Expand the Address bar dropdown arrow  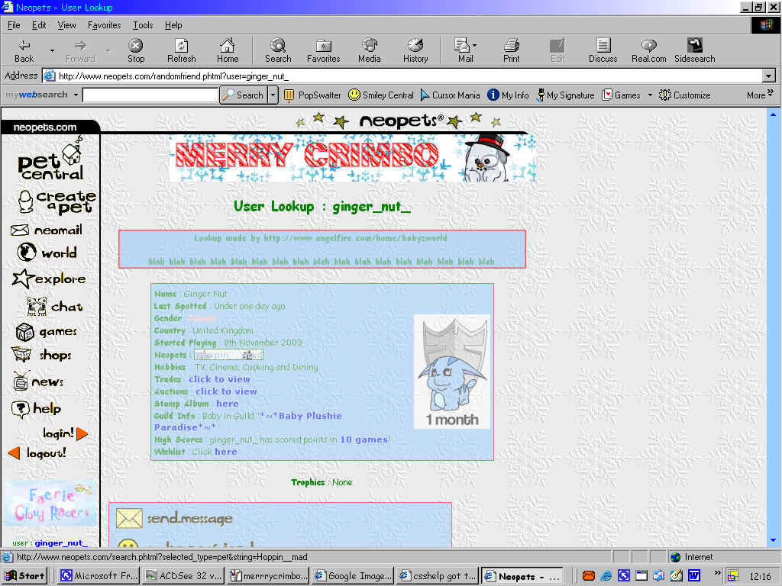pyautogui.click(x=768, y=76)
